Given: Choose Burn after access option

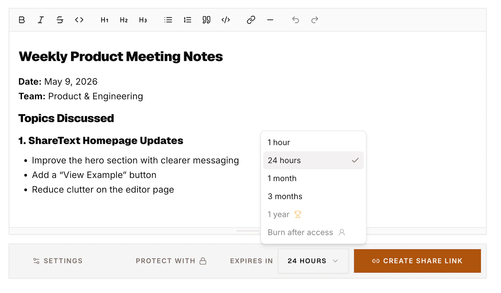Looking at the screenshot, I should point(313,232).
